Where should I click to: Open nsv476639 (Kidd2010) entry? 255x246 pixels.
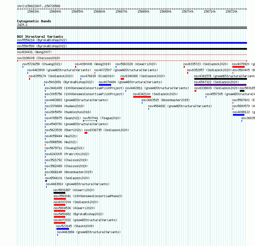97,76
